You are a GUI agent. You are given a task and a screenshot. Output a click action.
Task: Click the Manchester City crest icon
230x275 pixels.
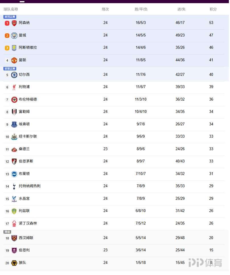click(x=14, y=36)
